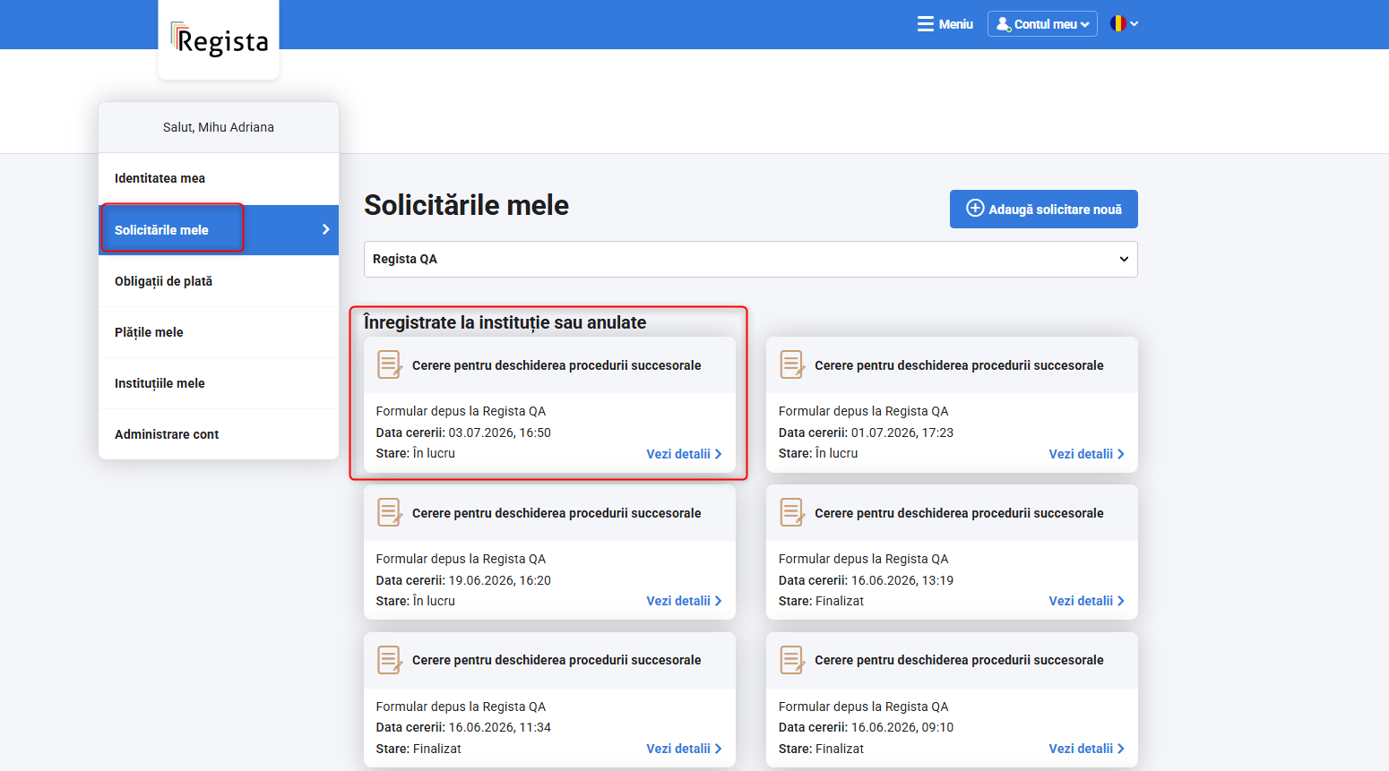Image resolution: width=1389 pixels, height=771 pixels.
Task: Click the date 16.06.2026, 11:34
Action: click(x=500, y=727)
